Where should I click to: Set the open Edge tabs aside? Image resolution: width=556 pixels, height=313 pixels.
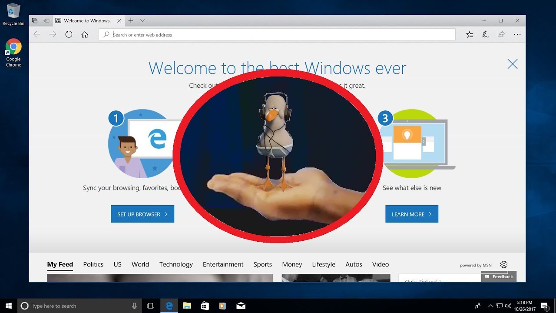(x=46, y=20)
